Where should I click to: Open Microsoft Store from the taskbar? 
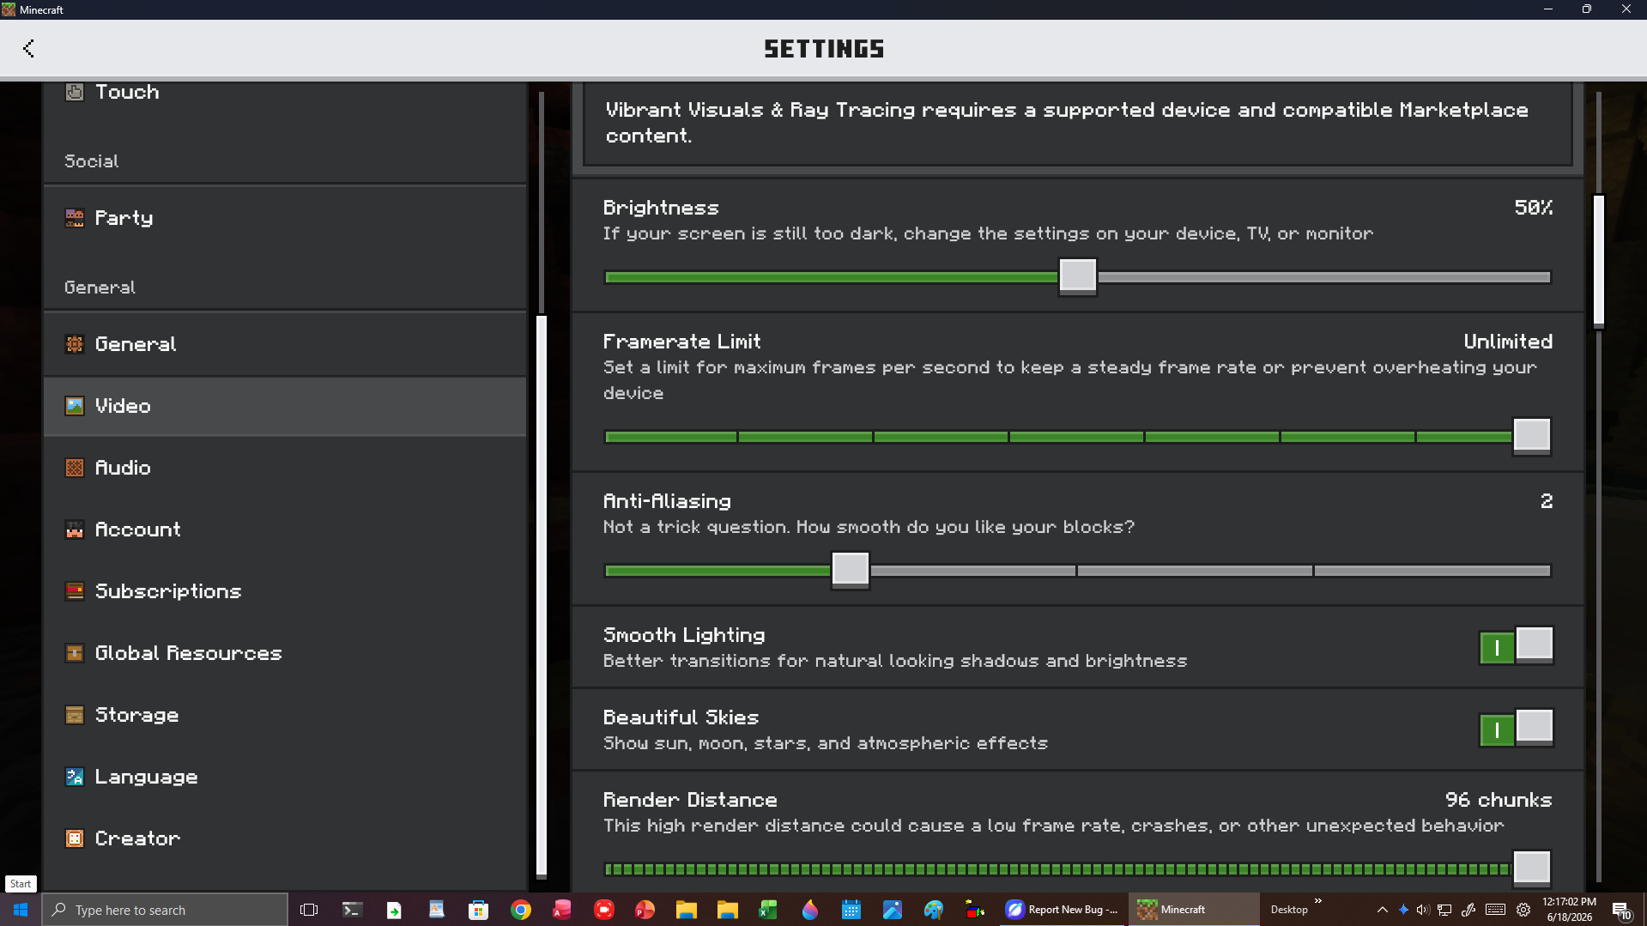(478, 910)
